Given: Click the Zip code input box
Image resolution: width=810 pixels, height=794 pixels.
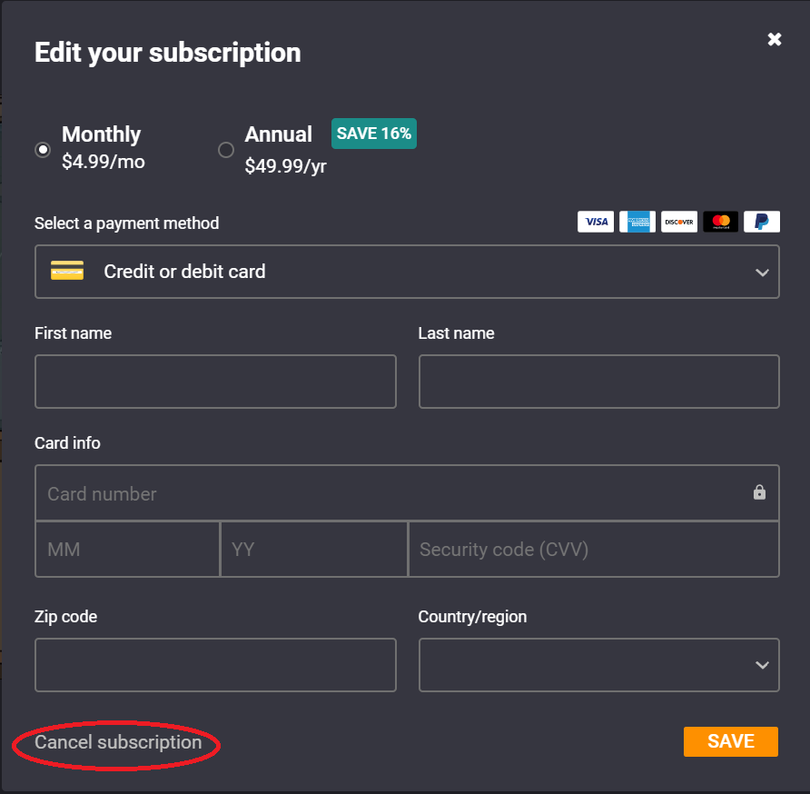Looking at the screenshot, I should [x=215, y=665].
